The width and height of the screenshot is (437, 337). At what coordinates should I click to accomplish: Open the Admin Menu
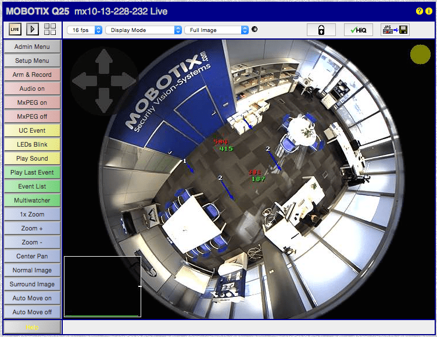(32, 47)
